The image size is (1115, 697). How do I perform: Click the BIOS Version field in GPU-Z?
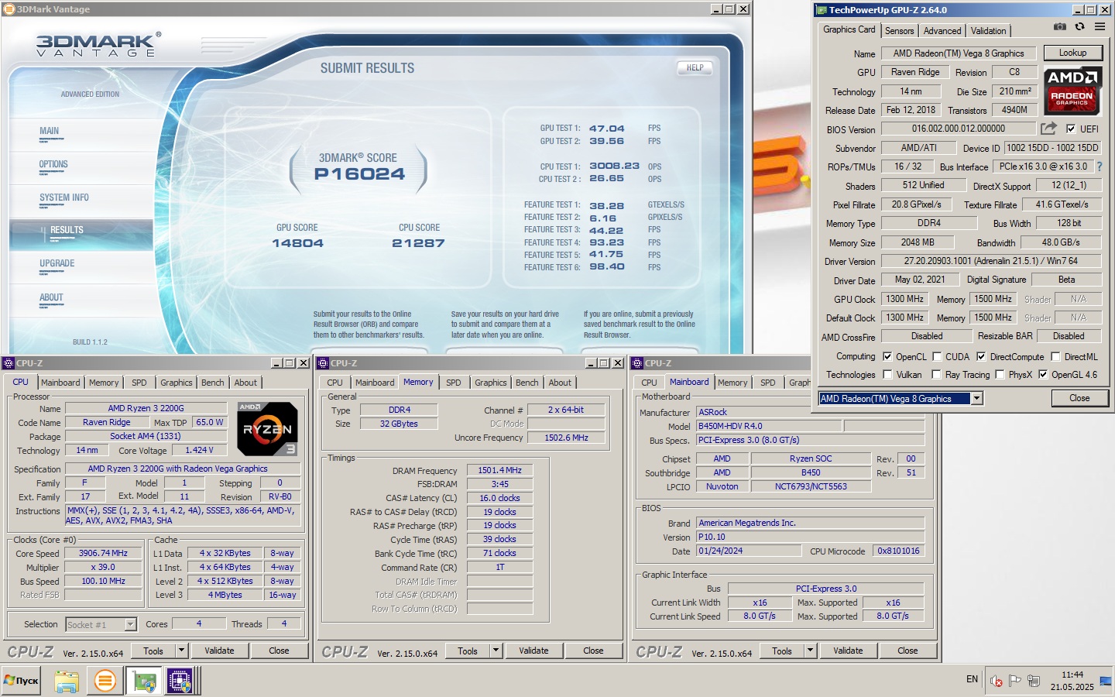[959, 129]
